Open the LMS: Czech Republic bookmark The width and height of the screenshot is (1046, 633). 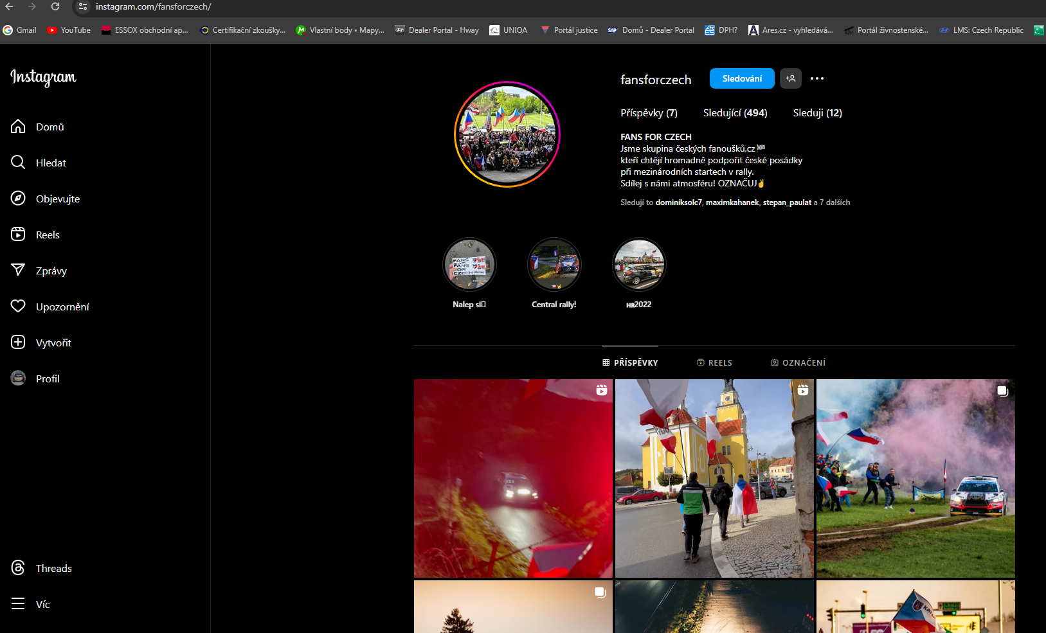click(x=982, y=30)
